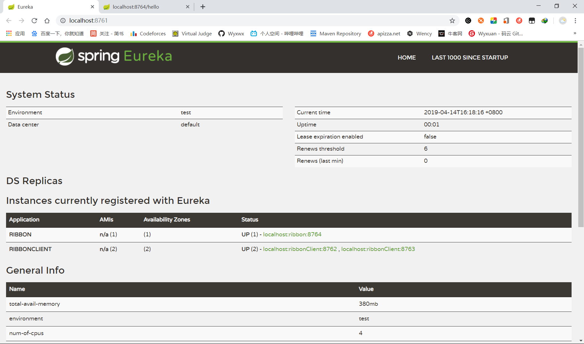Click the scrollbar down arrow
Screen dimensions: 584x344
click(x=581, y=341)
